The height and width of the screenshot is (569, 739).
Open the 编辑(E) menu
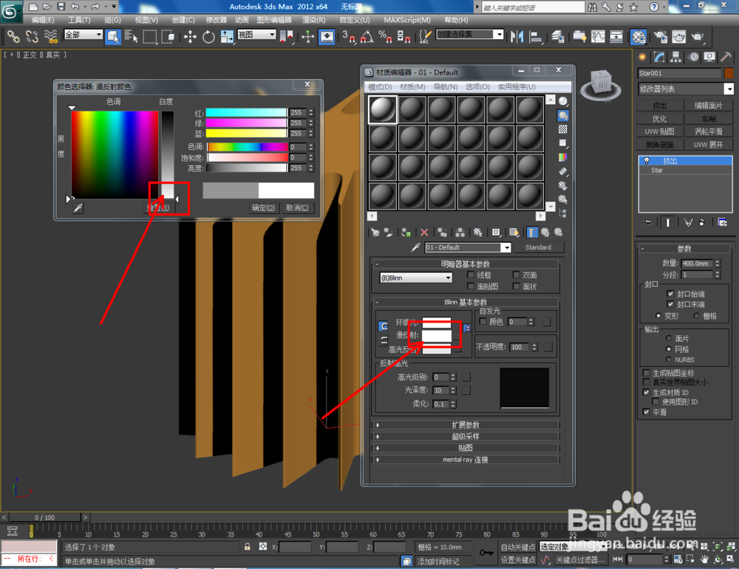coord(42,20)
